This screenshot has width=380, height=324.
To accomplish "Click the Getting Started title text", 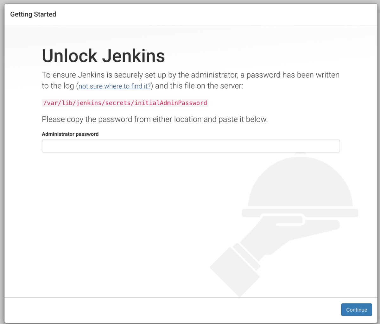I will (x=33, y=14).
